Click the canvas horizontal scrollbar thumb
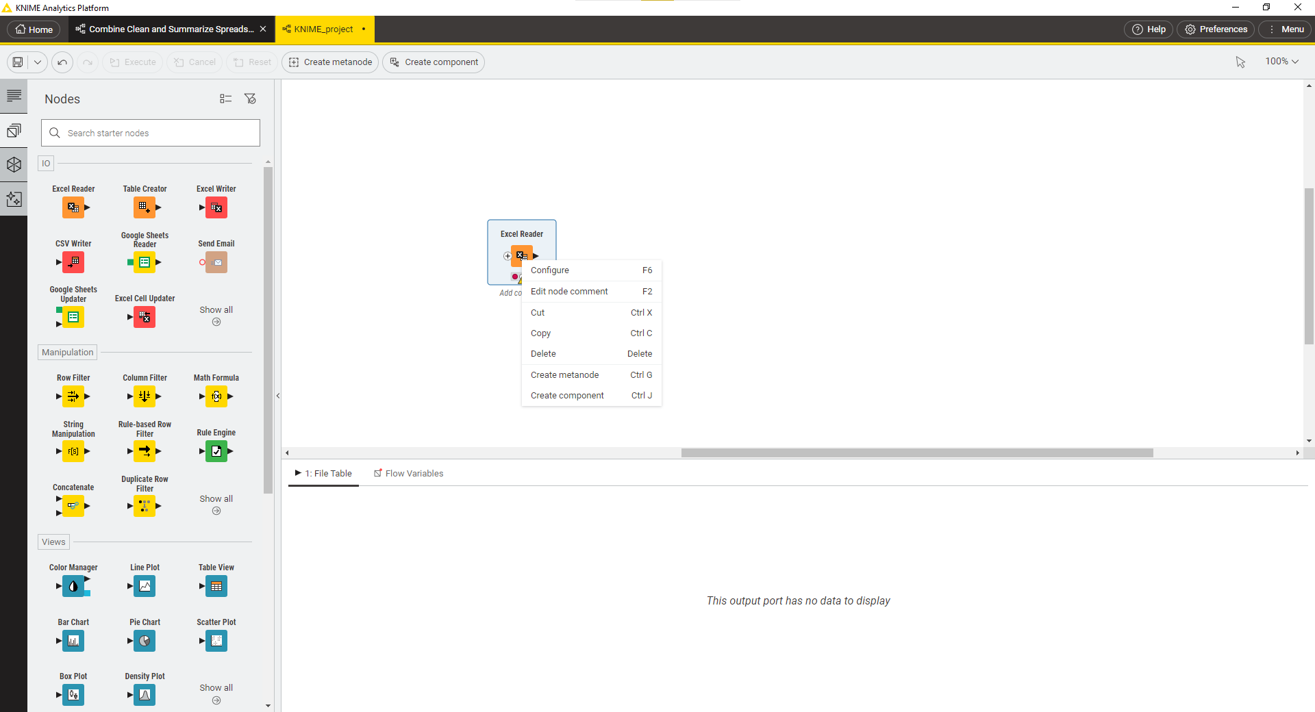 [917, 453]
